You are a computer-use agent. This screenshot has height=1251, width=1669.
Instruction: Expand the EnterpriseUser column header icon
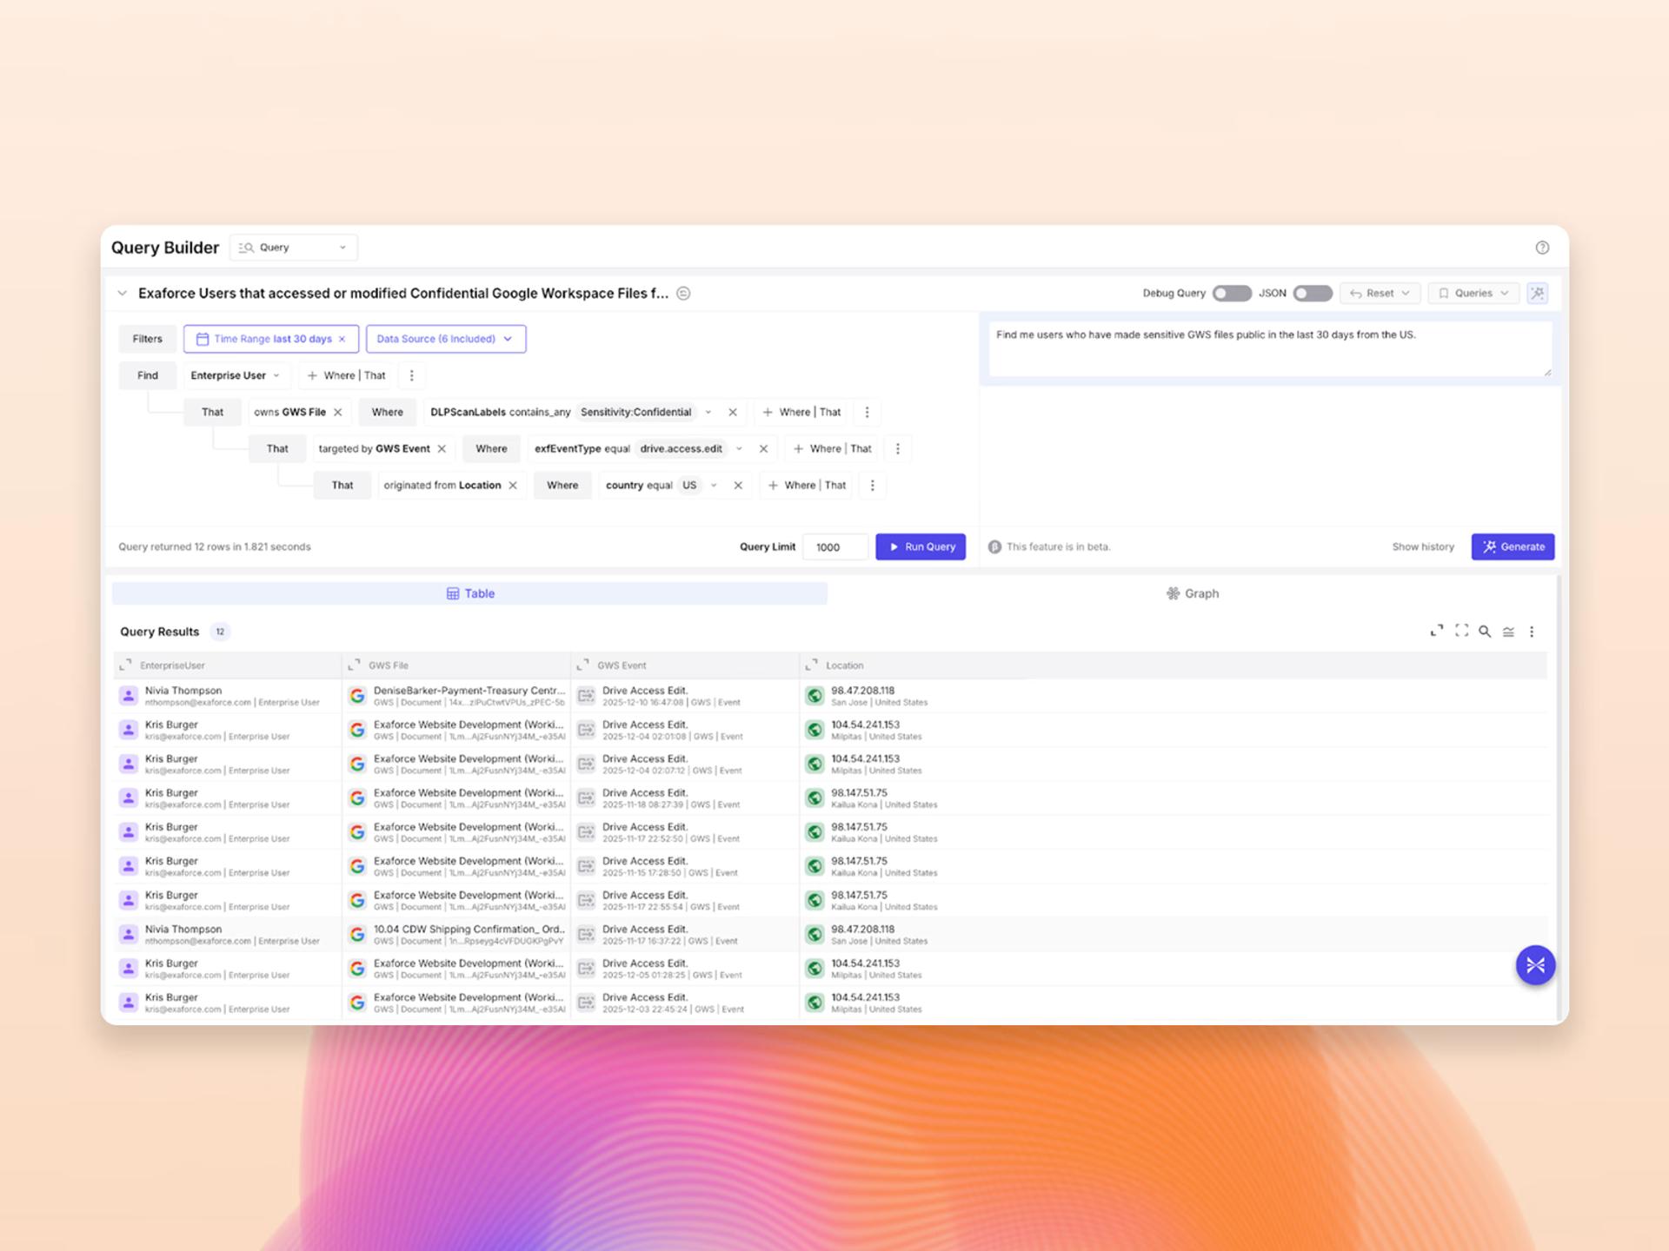[x=125, y=665]
